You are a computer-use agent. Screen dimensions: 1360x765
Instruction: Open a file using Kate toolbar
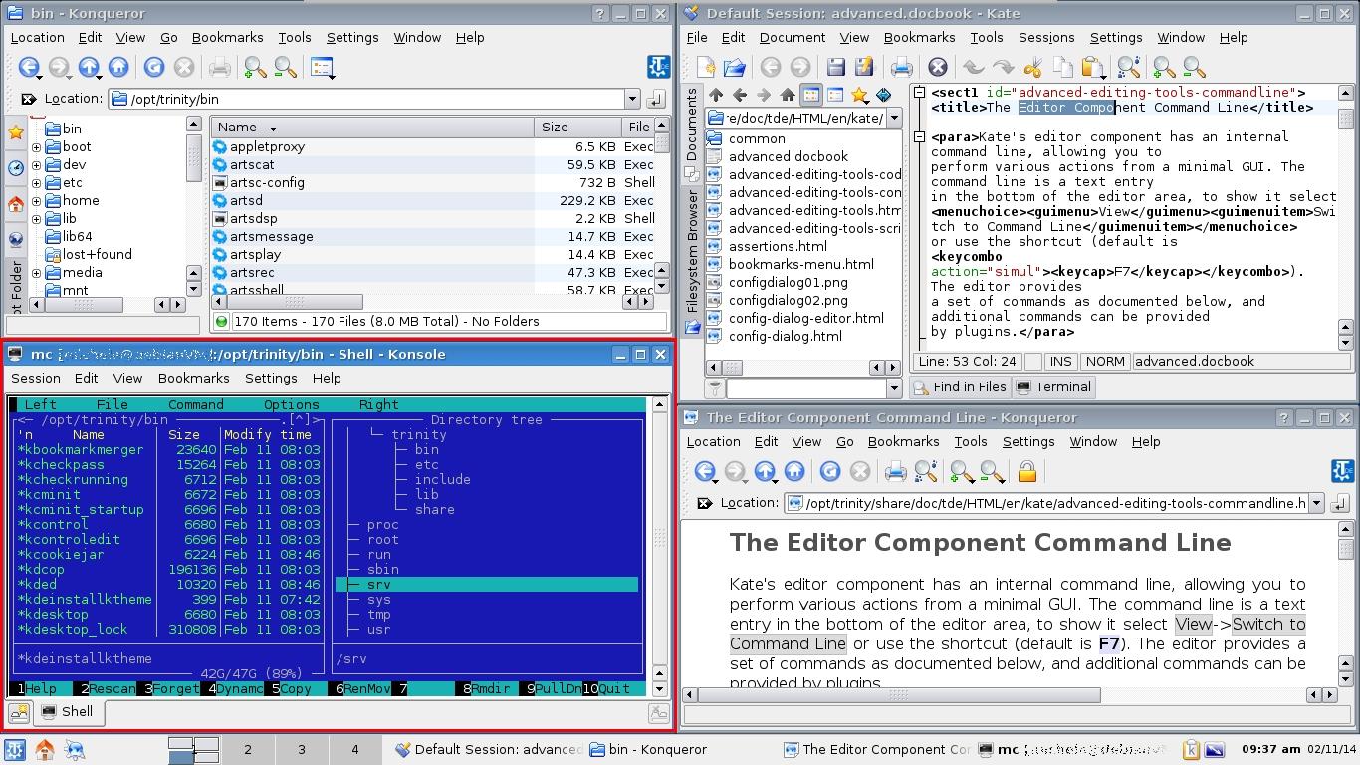coord(735,68)
